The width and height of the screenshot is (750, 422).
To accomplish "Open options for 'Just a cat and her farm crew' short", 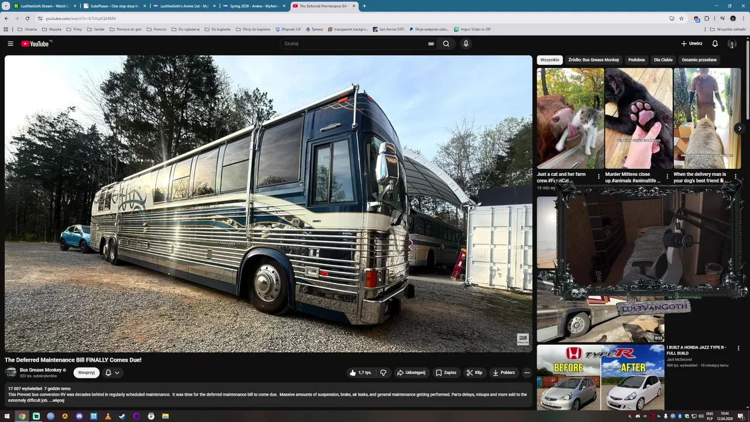I will [599, 176].
